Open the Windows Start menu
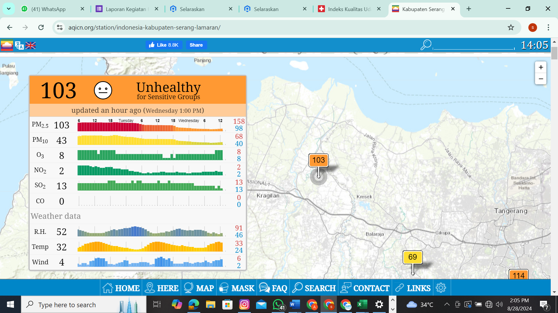558x313 pixels. [10, 304]
